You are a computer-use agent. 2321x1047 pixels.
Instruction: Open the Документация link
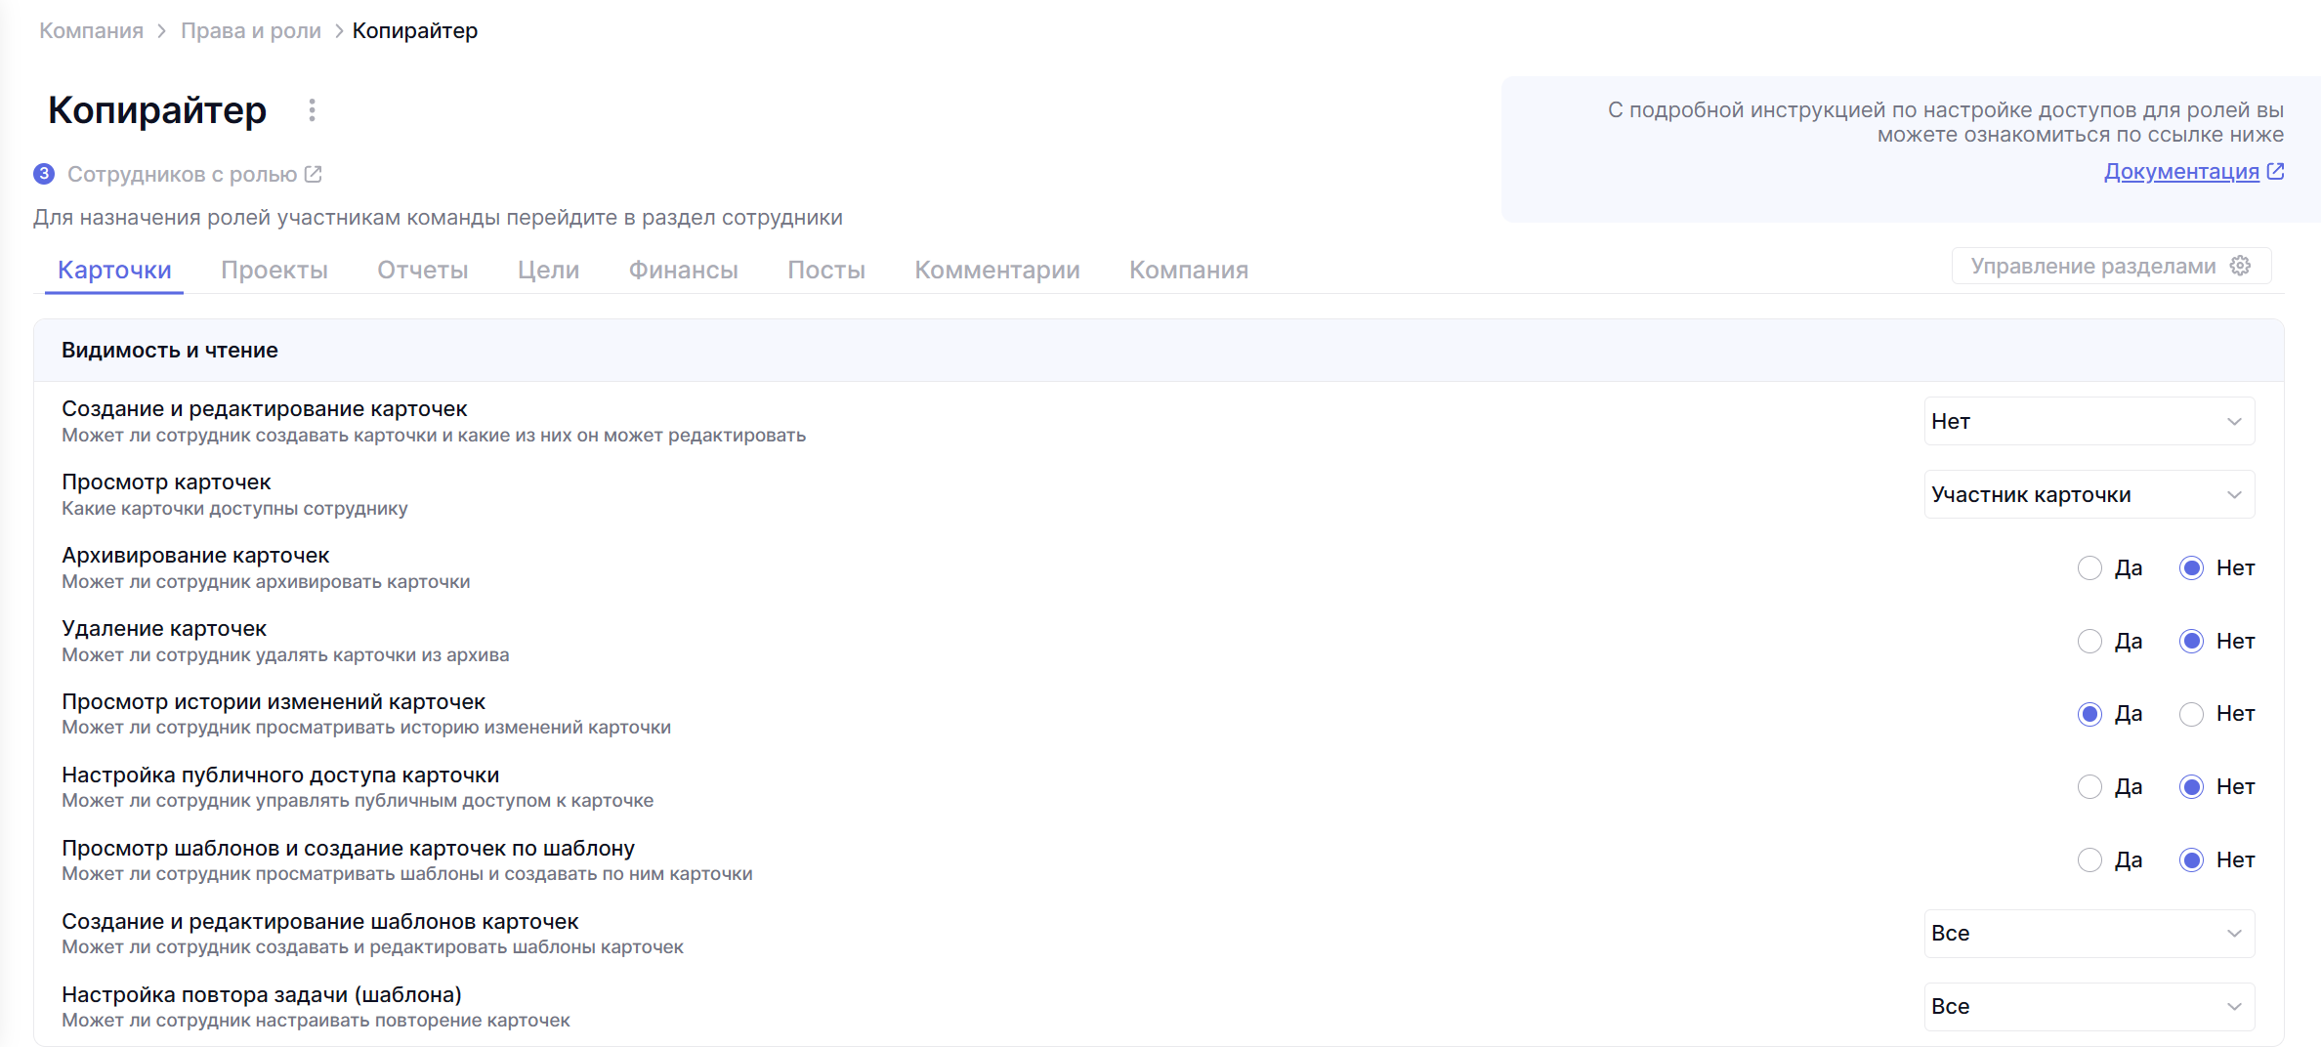click(x=2180, y=171)
